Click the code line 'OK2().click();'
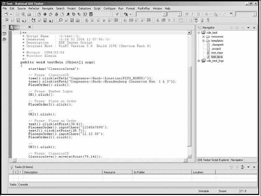This screenshot has width=261, height=196. [x=42, y=114]
